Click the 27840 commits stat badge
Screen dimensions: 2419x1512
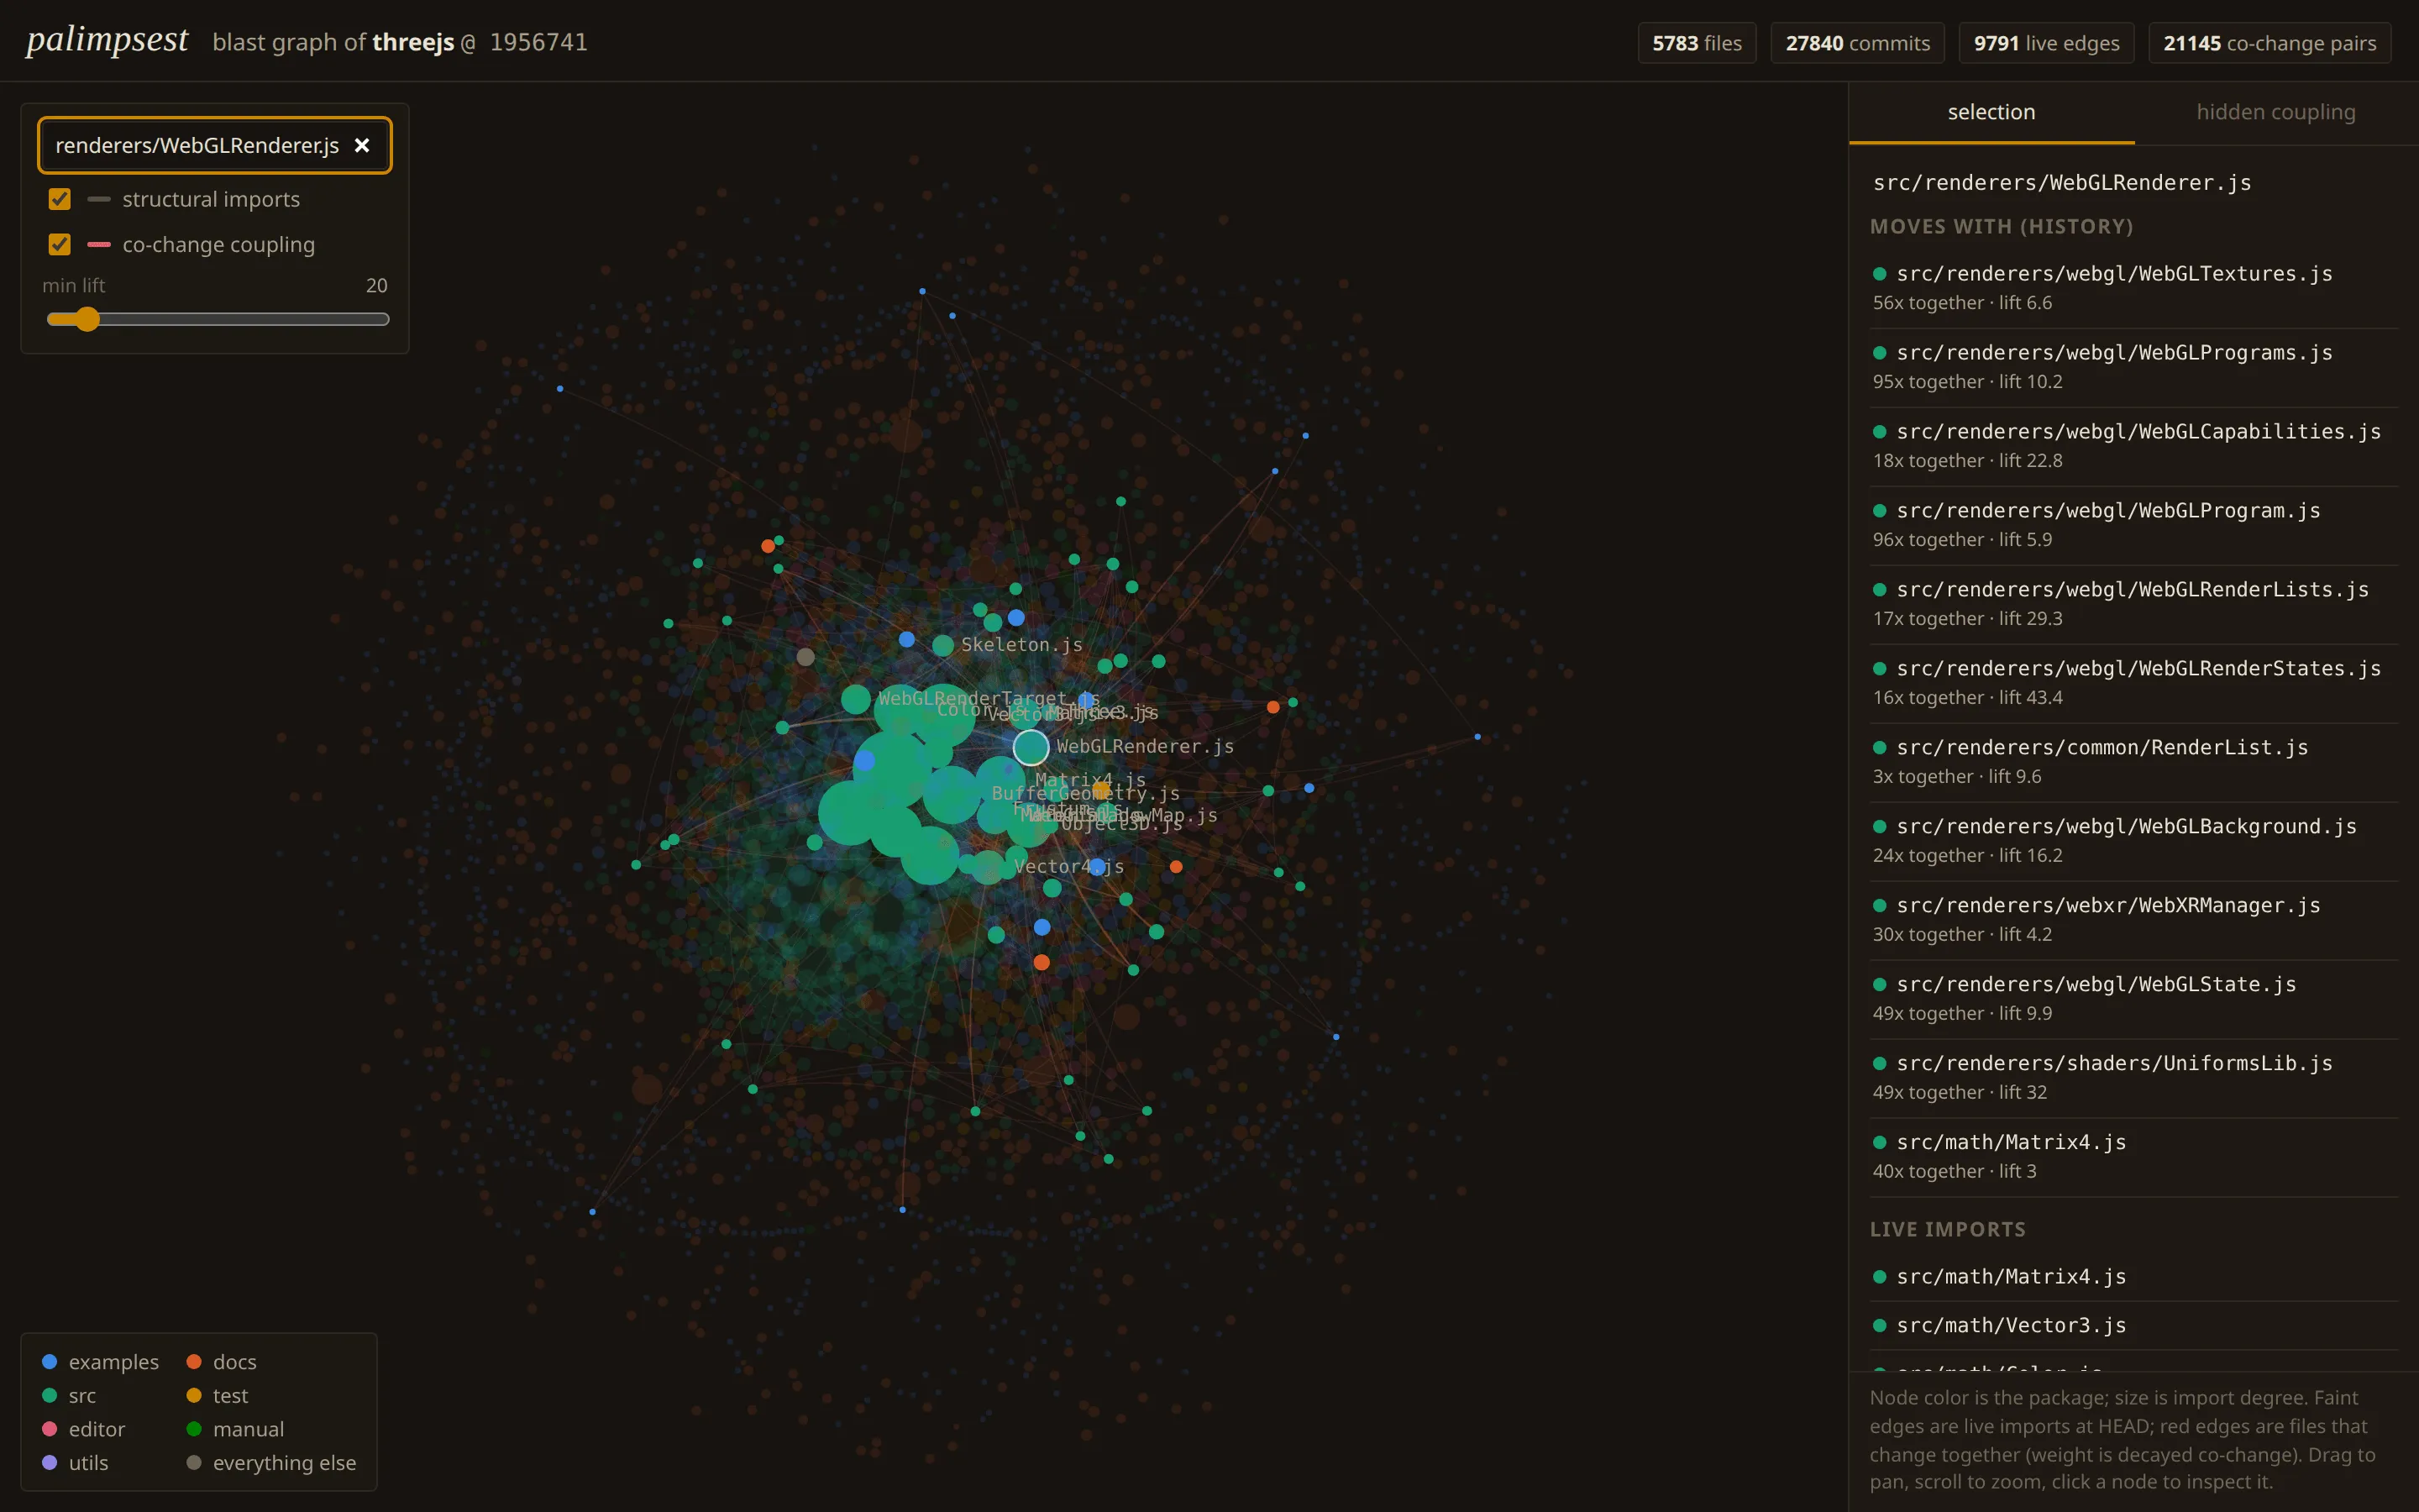(x=1857, y=43)
